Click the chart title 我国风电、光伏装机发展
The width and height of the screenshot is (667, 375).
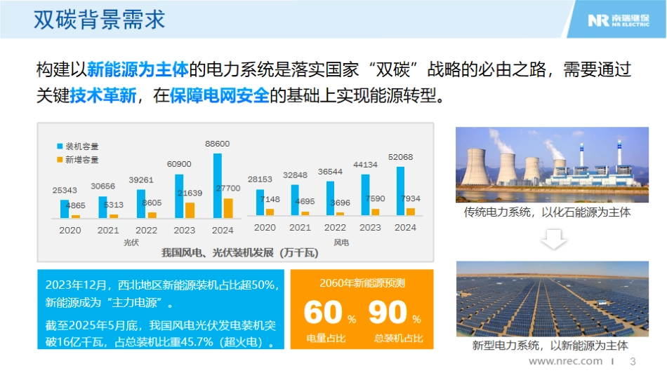coord(240,253)
